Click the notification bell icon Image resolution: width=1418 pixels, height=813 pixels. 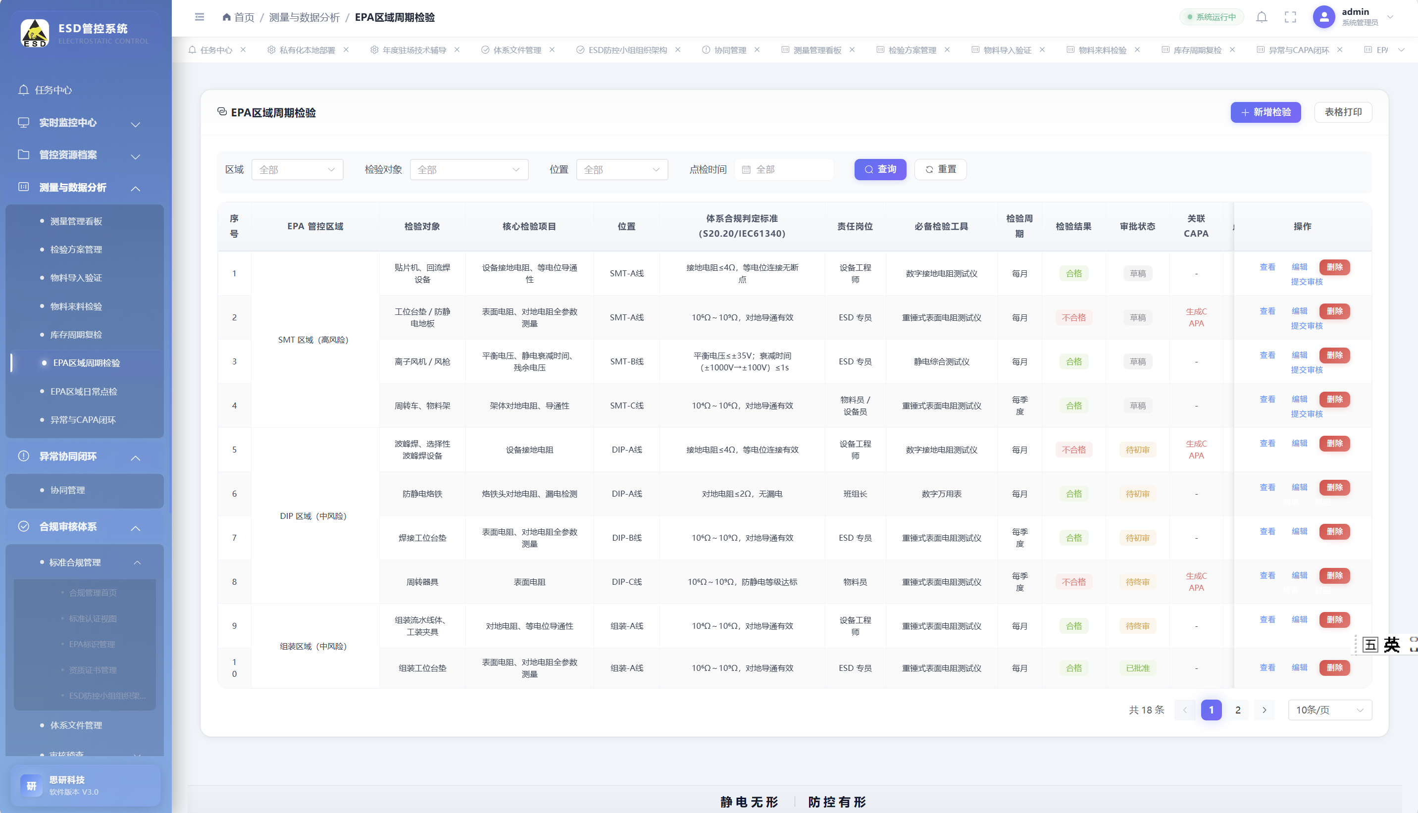click(x=1261, y=17)
